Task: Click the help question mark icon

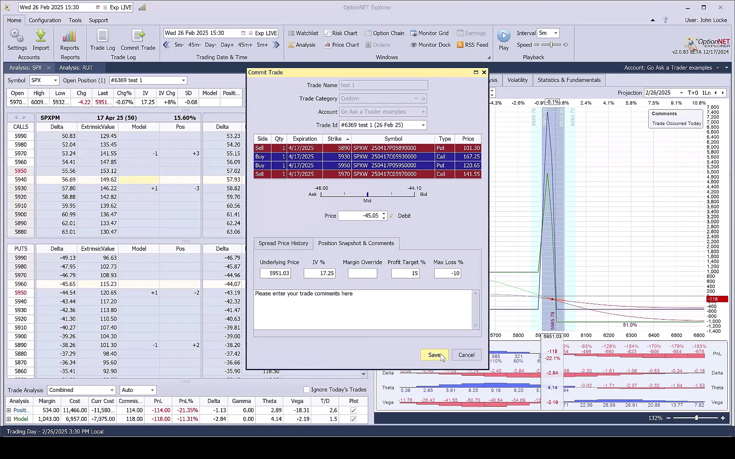Action: 666,20
